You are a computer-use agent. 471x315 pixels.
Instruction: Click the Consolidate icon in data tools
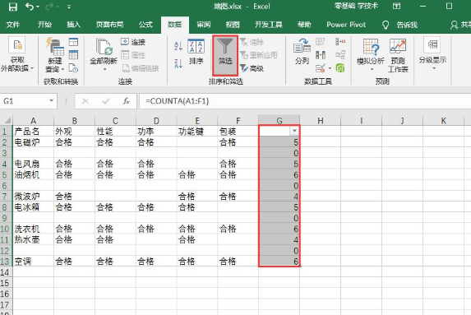pos(340,41)
